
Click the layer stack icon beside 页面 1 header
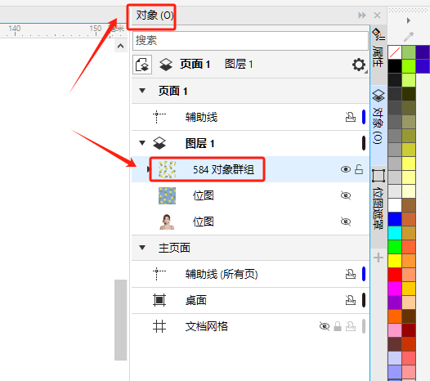166,65
